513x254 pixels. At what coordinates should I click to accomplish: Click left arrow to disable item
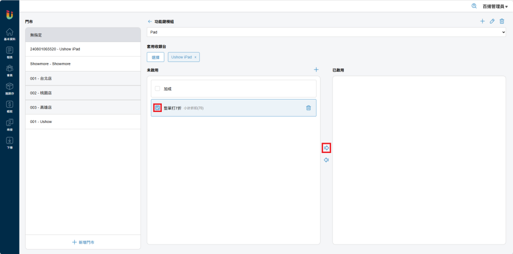326,160
